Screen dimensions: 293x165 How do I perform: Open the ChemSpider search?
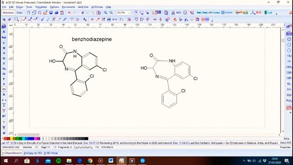[227, 13]
